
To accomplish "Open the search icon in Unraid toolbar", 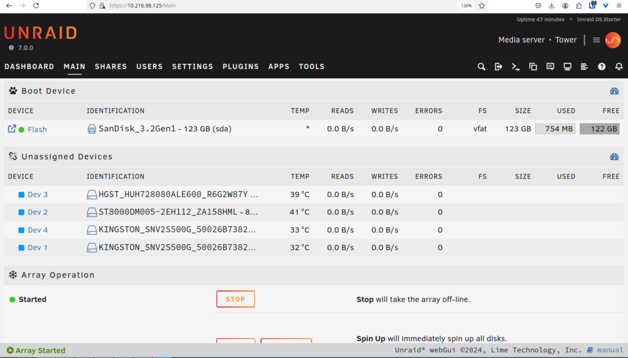I will point(481,67).
